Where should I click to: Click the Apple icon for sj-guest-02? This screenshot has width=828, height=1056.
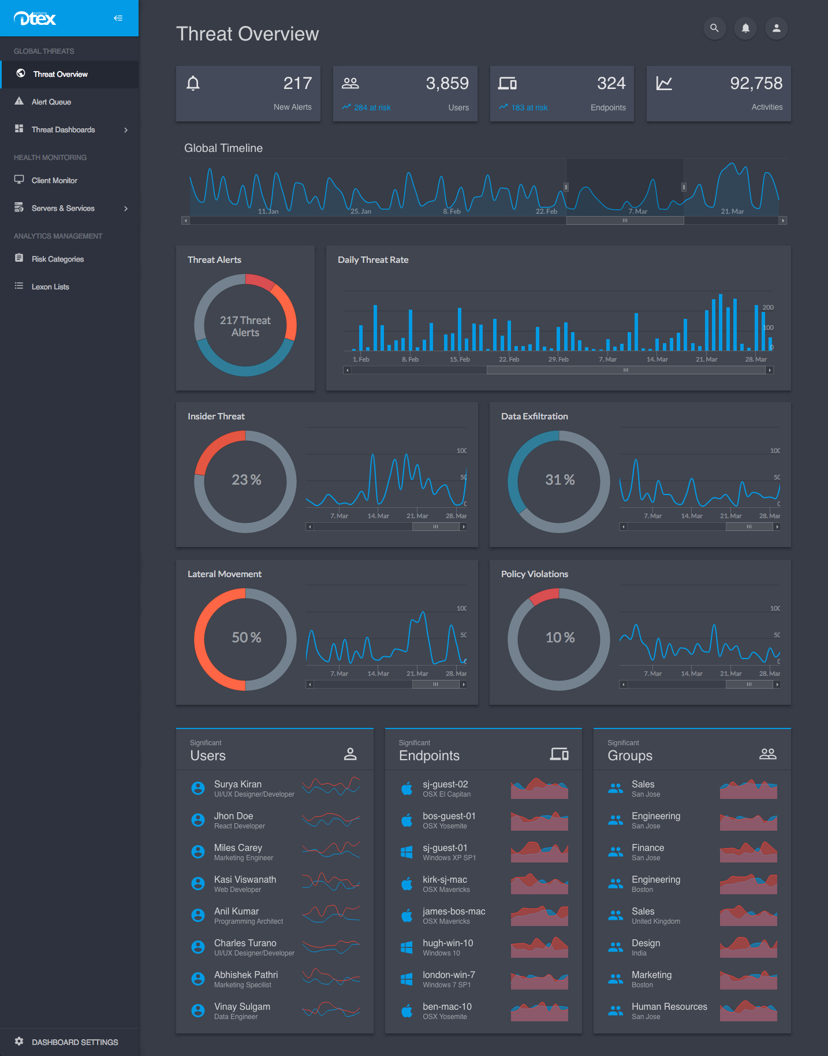[407, 789]
